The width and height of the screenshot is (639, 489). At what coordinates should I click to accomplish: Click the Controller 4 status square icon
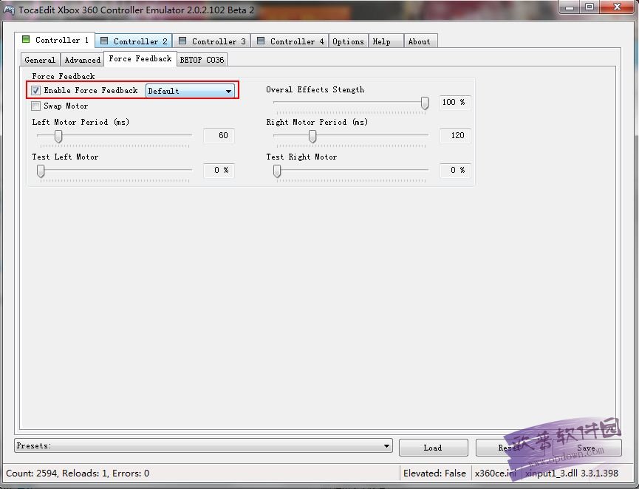pos(261,41)
